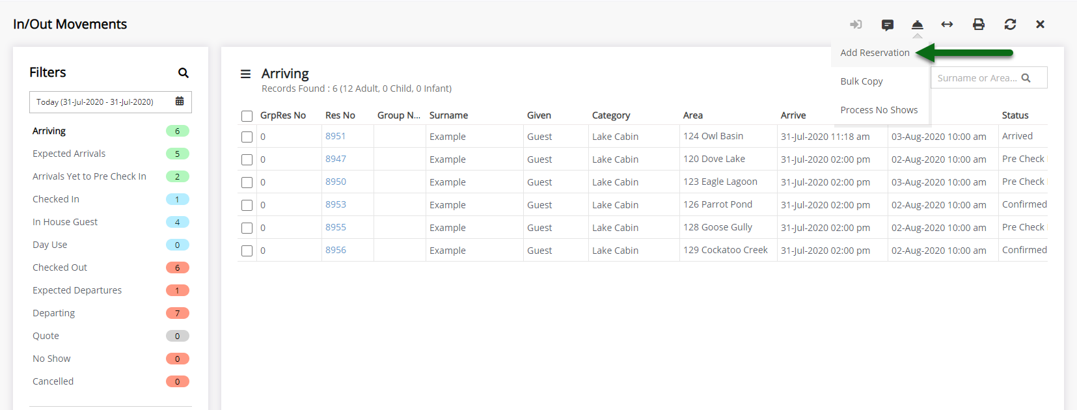Viewport: 1077px width, 410px height.
Task: Open reservation number 8947 link
Action: coord(336,159)
